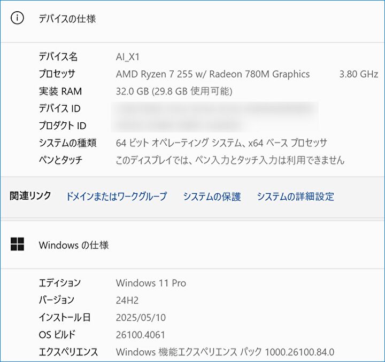Viewport: 385px width, 362px height.
Task: Click the 関連リンク label
Action: click(30, 196)
